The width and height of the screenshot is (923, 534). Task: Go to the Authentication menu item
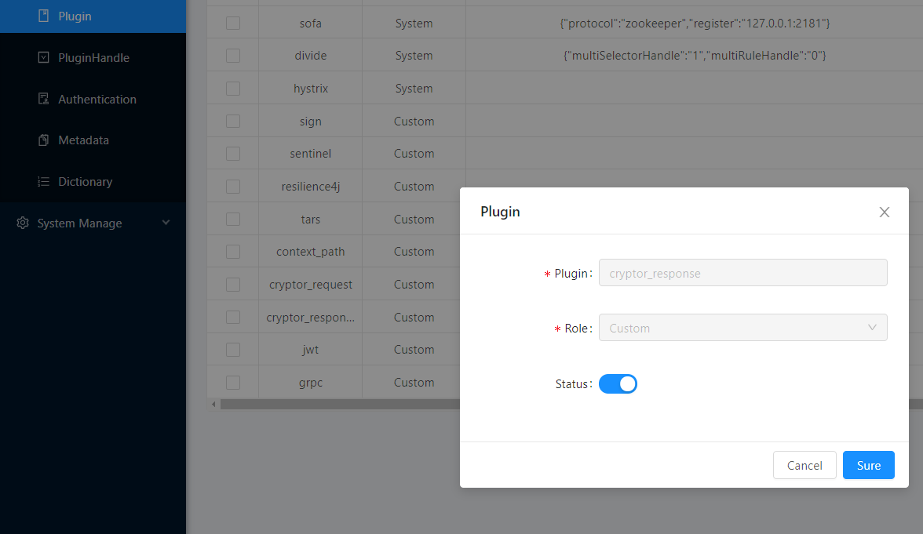(97, 100)
